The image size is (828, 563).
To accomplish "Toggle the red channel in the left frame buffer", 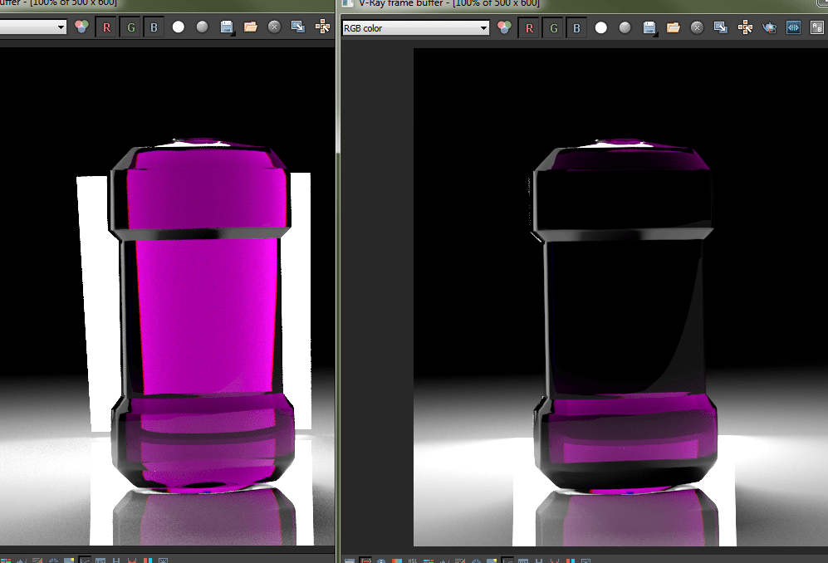I will point(106,27).
